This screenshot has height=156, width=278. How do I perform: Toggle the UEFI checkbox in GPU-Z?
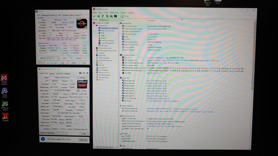coord(82,91)
